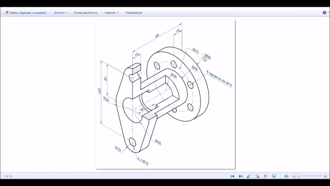The image size is (330, 186).
Task: Click the '90' length dimension
Action: (x=157, y=36)
